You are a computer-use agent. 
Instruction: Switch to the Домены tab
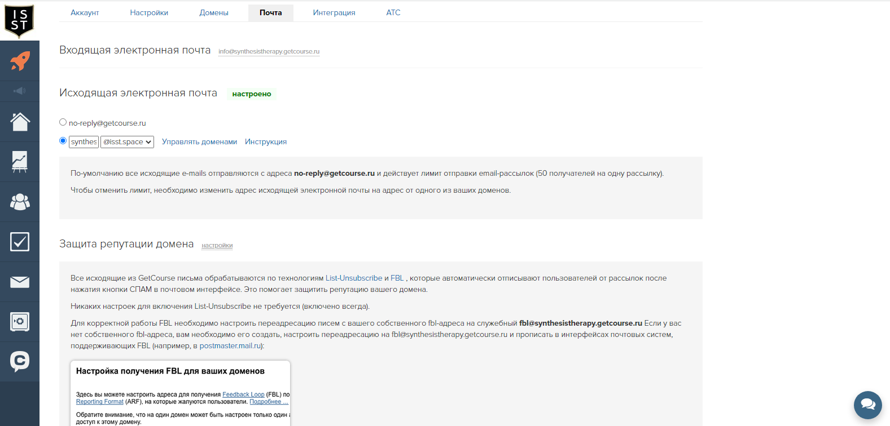click(x=214, y=12)
